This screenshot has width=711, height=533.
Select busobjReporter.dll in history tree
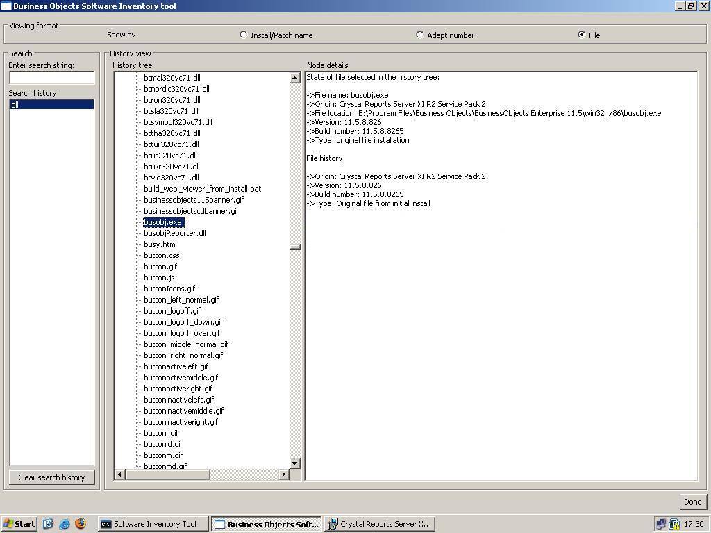tap(174, 233)
